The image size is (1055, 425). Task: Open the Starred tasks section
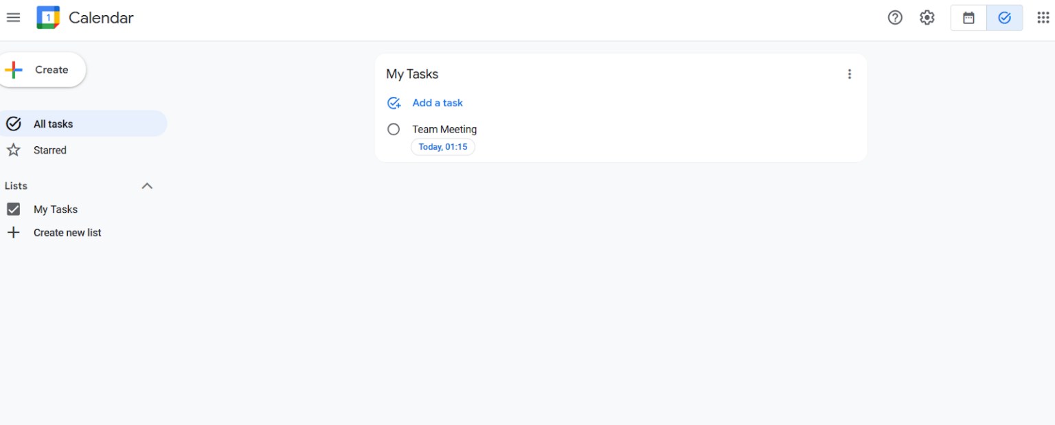50,150
